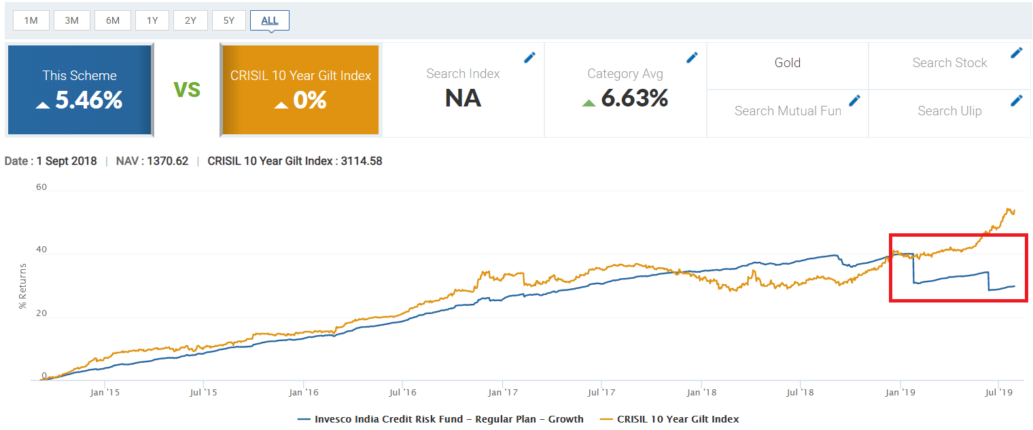The width and height of the screenshot is (1033, 430).
Task: Open the Search Index edit pencil icon
Action: coord(530,57)
